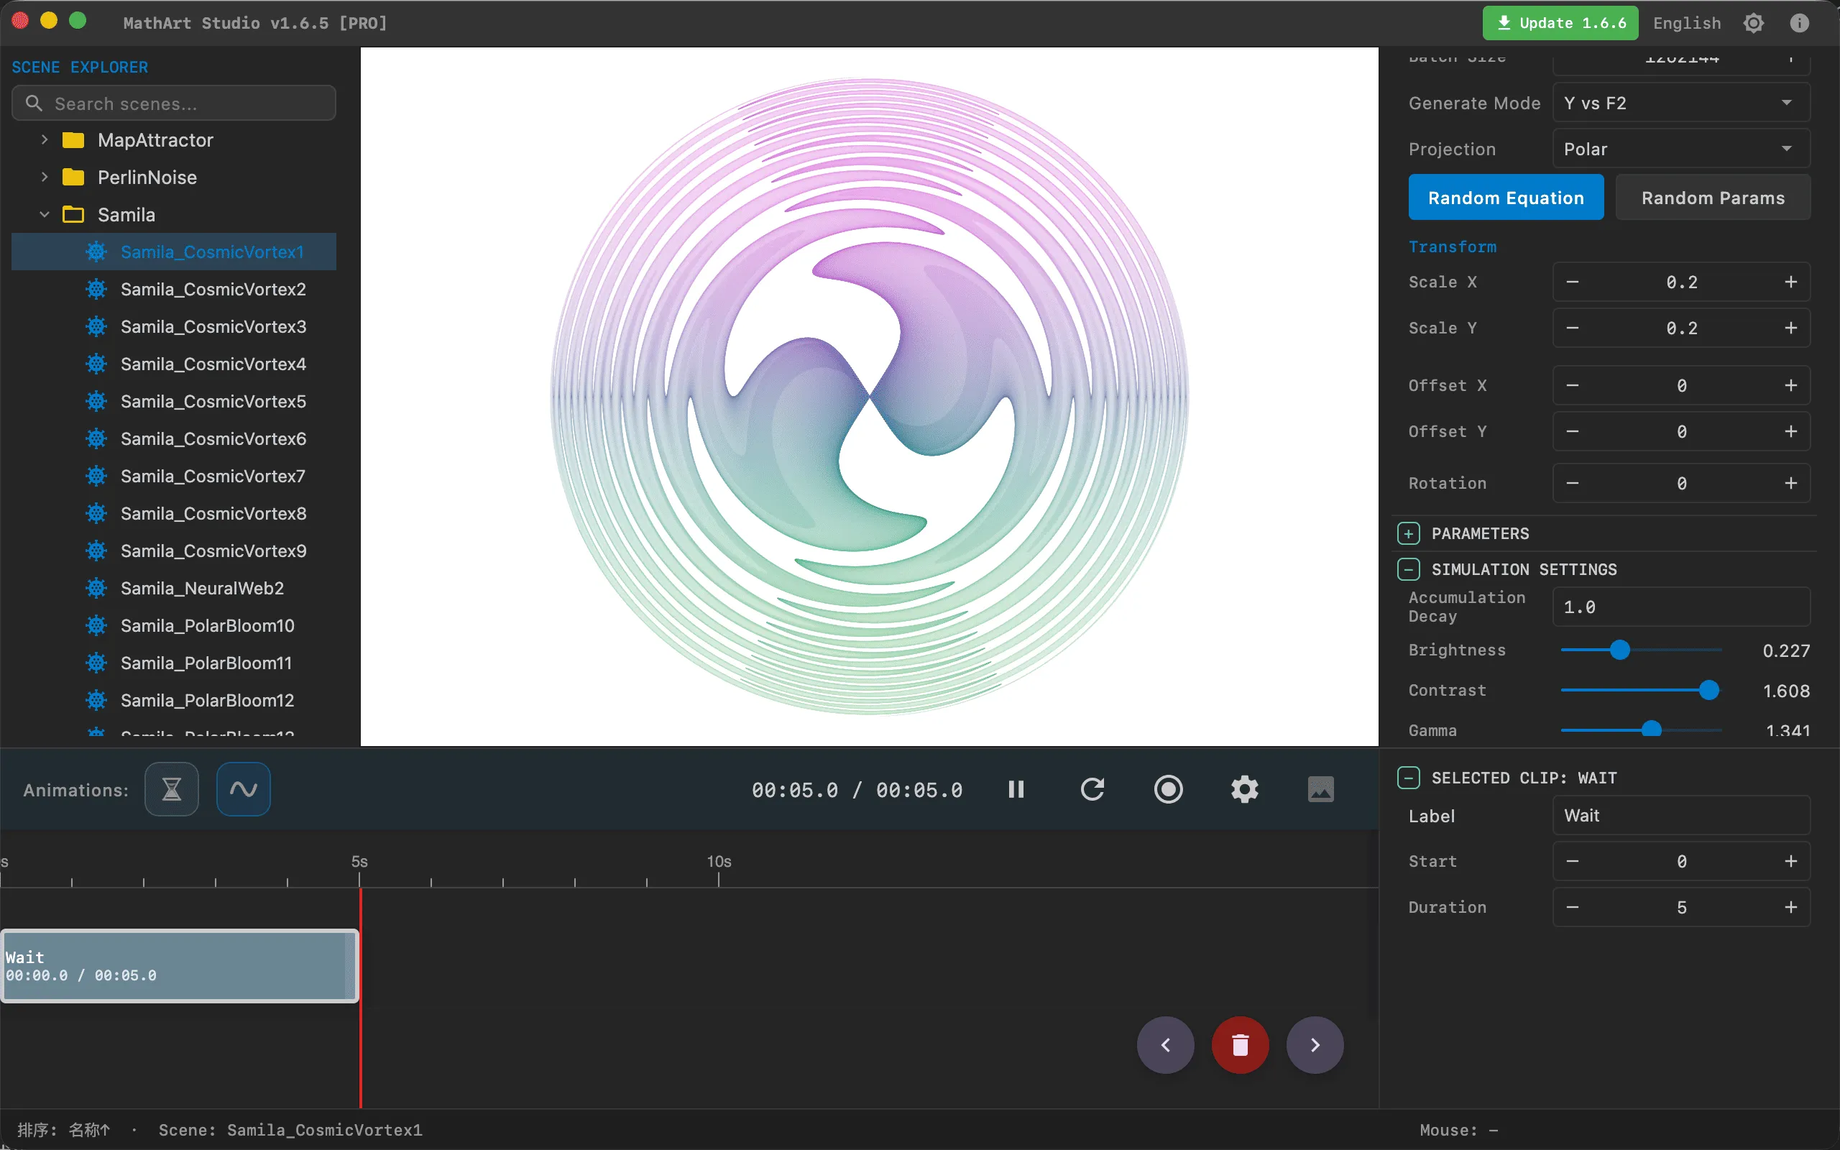The width and height of the screenshot is (1840, 1150).
Task: Move clip left with the chevron button
Action: coord(1166,1045)
